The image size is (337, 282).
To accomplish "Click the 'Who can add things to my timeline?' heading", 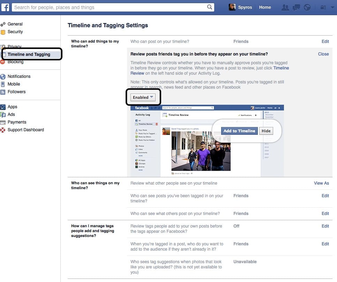I will 95,44.
